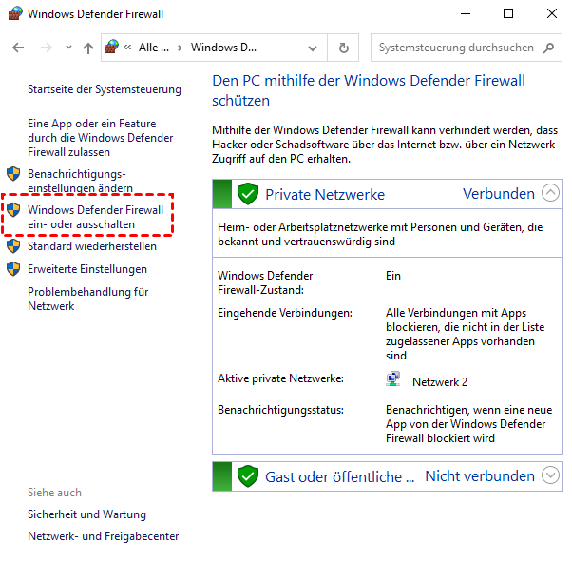572x562 pixels.
Task: Refresh the Control Panel view
Action: (x=343, y=48)
